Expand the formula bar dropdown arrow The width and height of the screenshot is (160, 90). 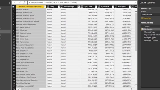pyautogui.click(x=135, y=2)
